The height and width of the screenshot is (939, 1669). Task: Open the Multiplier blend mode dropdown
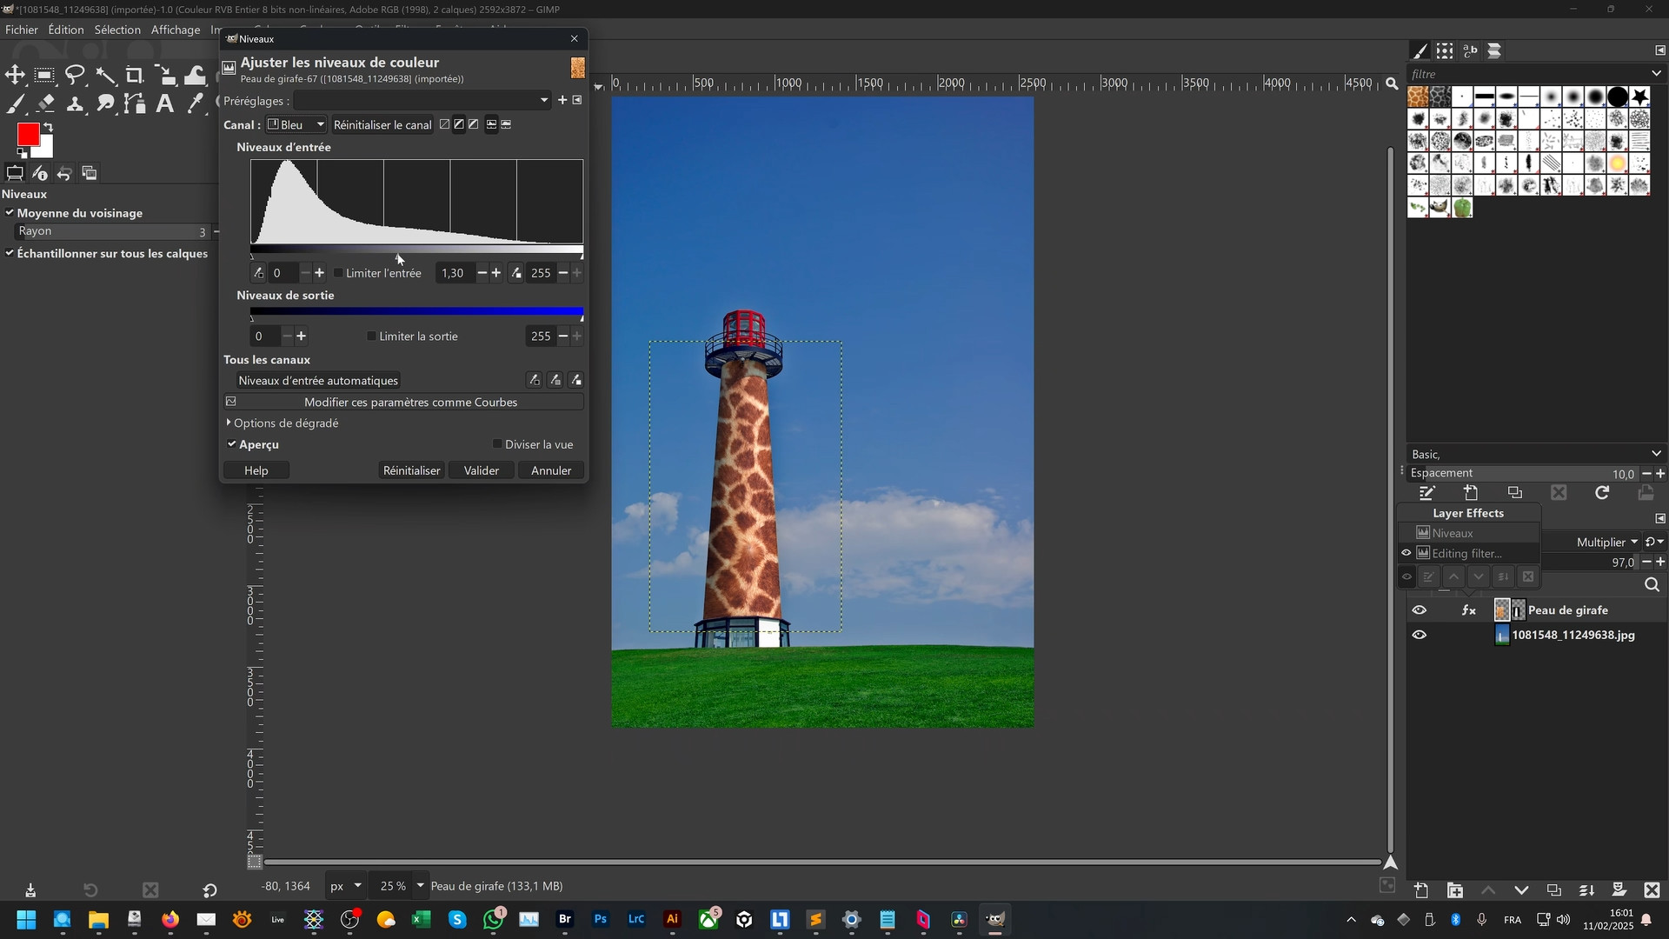pos(1606,542)
